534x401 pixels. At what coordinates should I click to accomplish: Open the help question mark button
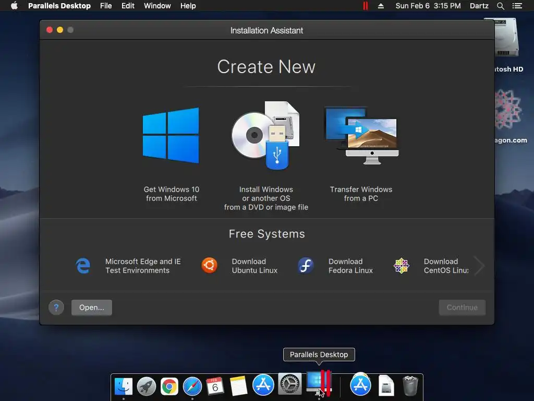tap(56, 308)
